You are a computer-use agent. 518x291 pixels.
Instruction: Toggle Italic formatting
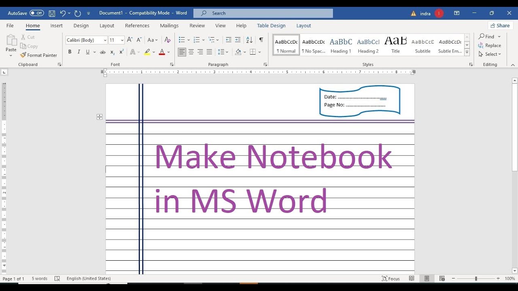pyautogui.click(x=79, y=52)
